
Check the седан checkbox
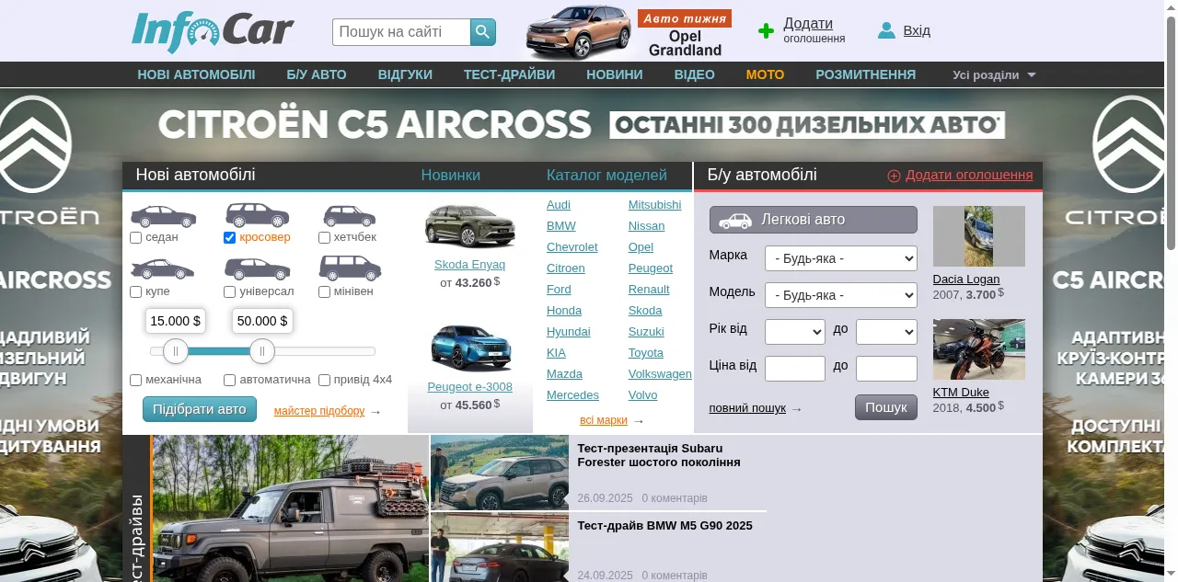click(x=136, y=237)
